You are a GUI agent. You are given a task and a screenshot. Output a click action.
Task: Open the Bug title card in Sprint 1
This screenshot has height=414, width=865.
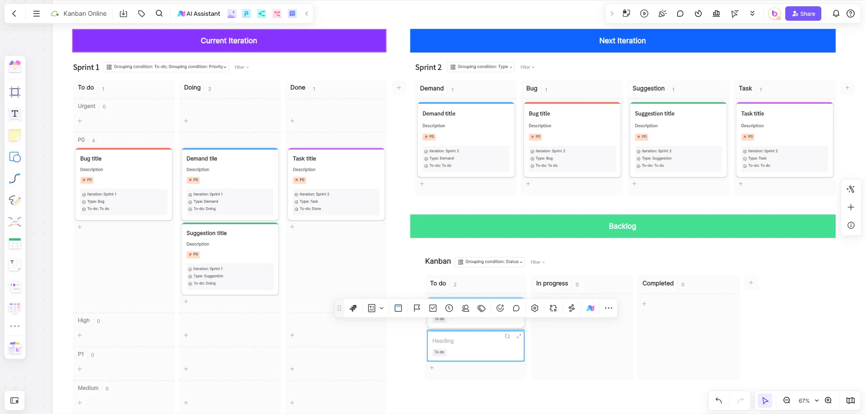click(123, 184)
